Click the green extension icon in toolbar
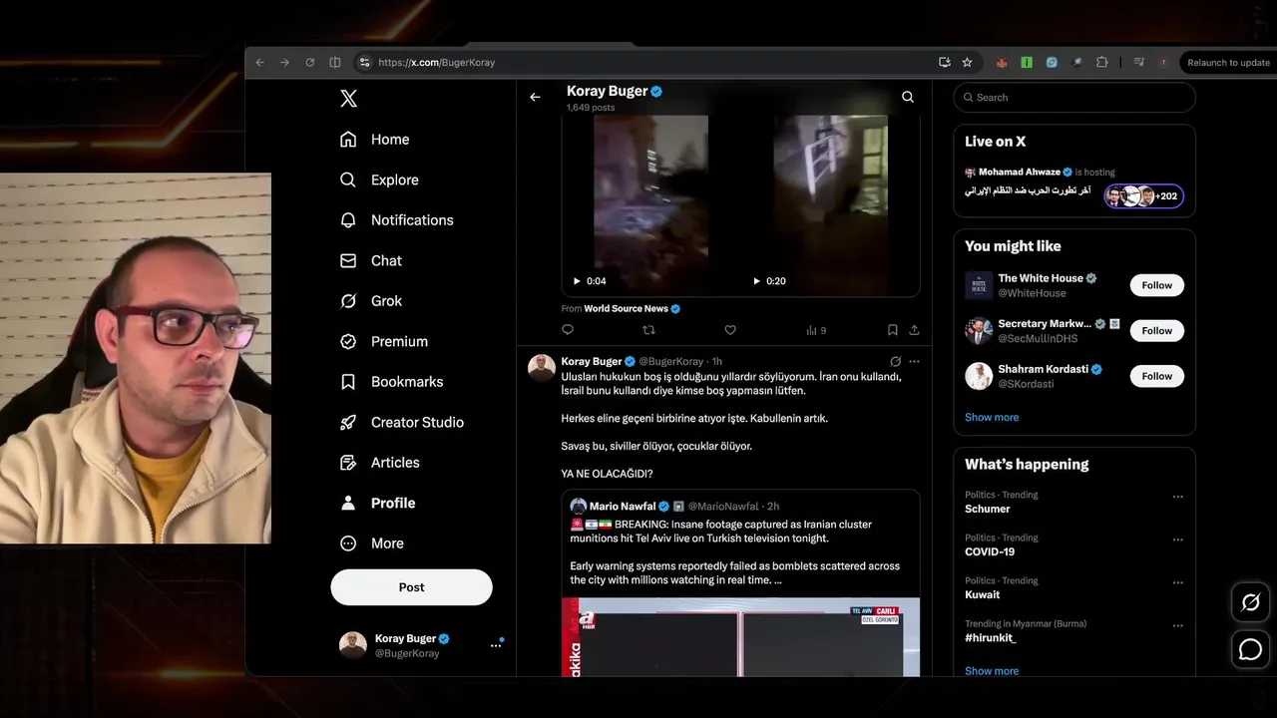The width and height of the screenshot is (1277, 718). pyautogui.click(x=1027, y=62)
